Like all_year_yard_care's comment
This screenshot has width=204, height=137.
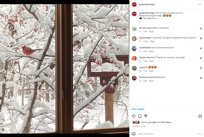pyautogui.click(x=201, y=28)
